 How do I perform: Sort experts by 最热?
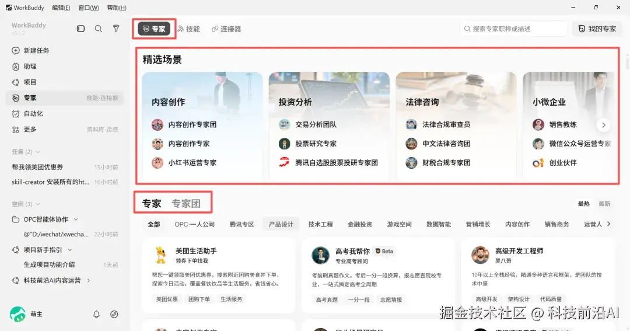pyautogui.click(x=584, y=204)
